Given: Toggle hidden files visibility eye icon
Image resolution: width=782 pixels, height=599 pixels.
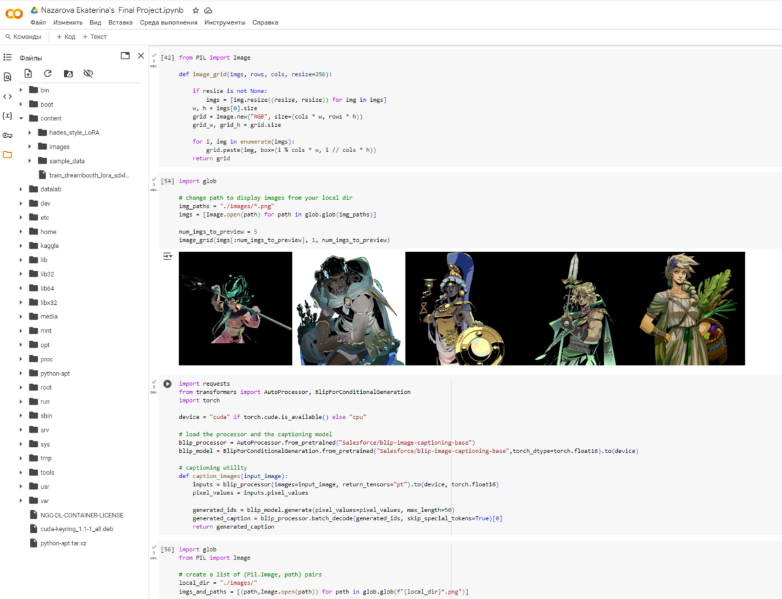Looking at the screenshot, I should coord(88,73).
